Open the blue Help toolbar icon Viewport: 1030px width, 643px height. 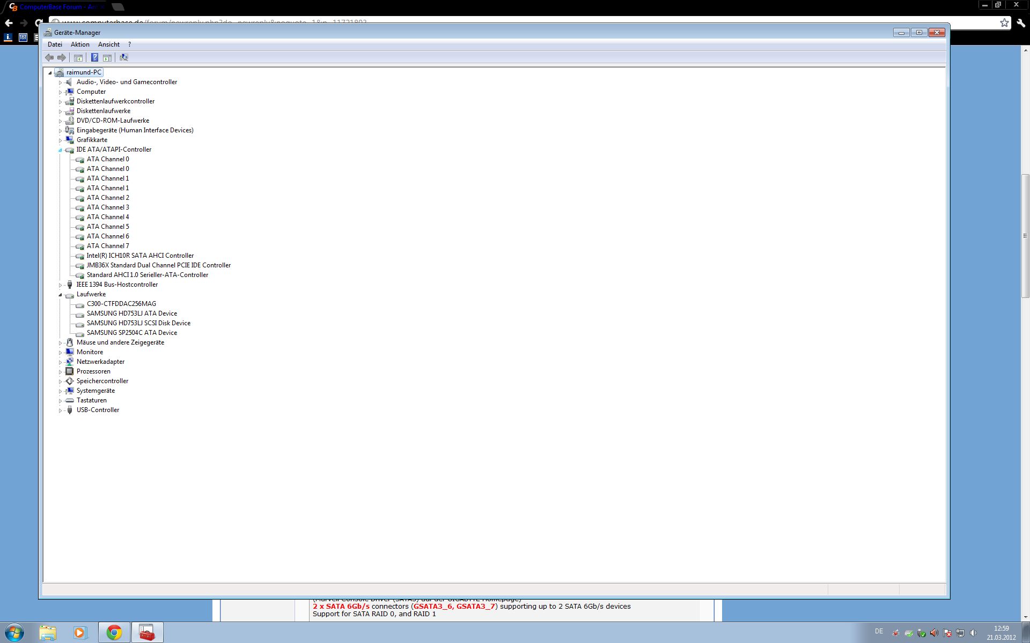[94, 57]
